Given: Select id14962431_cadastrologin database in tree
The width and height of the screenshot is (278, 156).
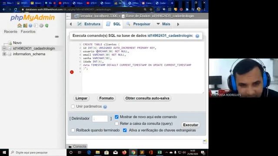Looking at the screenshot, I should 34,48.
